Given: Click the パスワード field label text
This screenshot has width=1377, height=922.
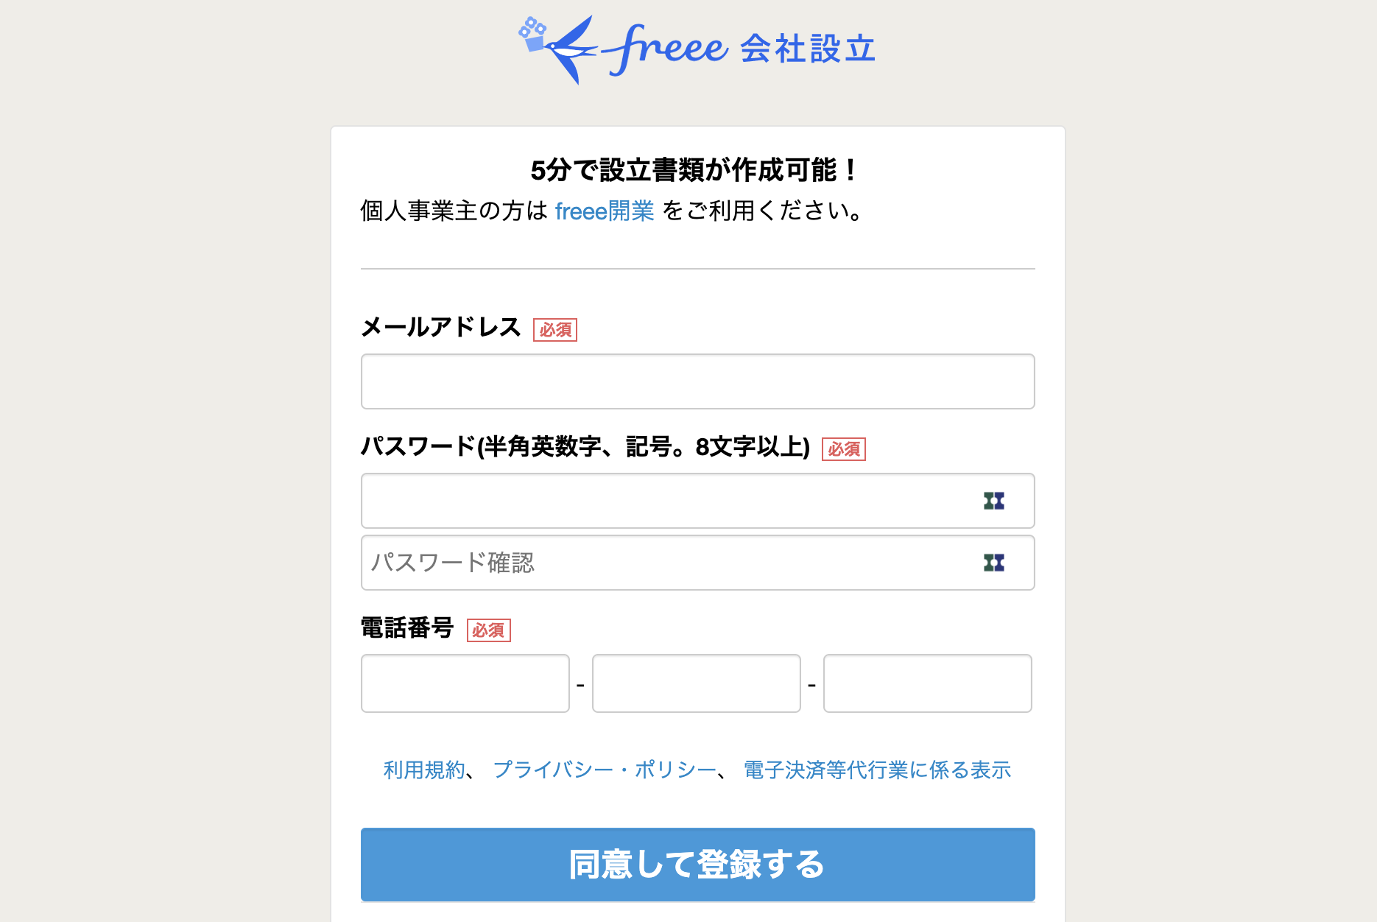Looking at the screenshot, I should pyautogui.click(x=585, y=446).
